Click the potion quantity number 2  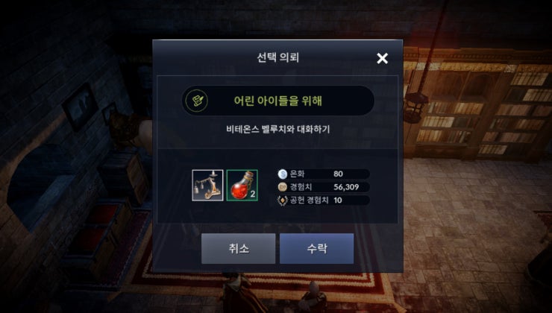click(253, 194)
